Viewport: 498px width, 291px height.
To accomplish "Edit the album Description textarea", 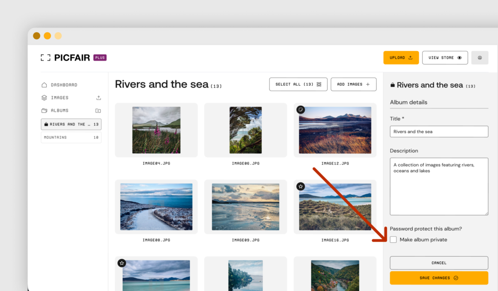I will coord(438,186).
